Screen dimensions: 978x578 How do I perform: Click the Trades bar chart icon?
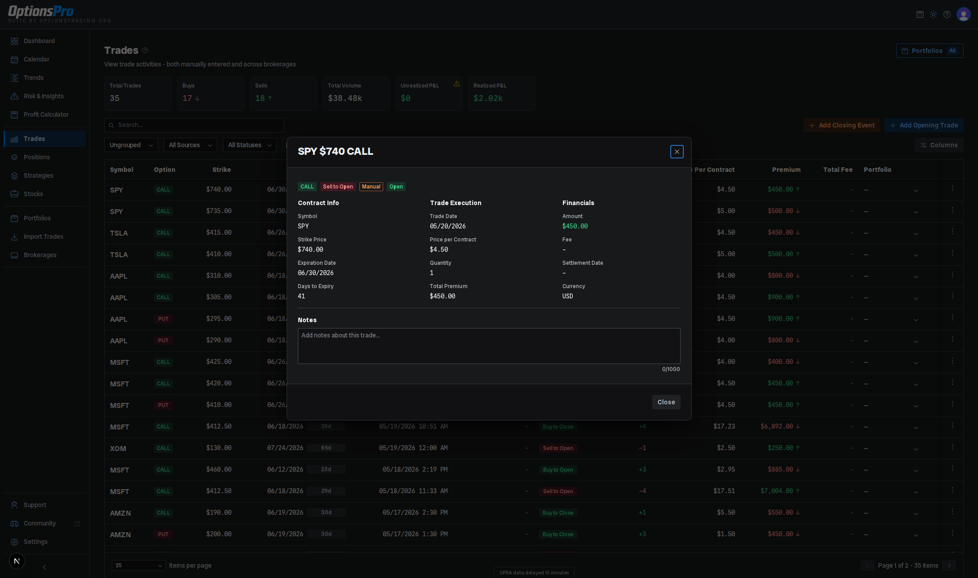14,139
